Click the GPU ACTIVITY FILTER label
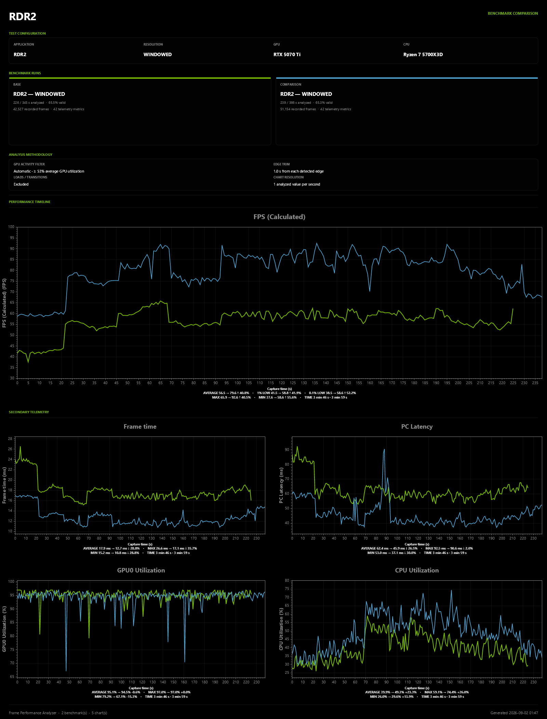 [29, 164]
